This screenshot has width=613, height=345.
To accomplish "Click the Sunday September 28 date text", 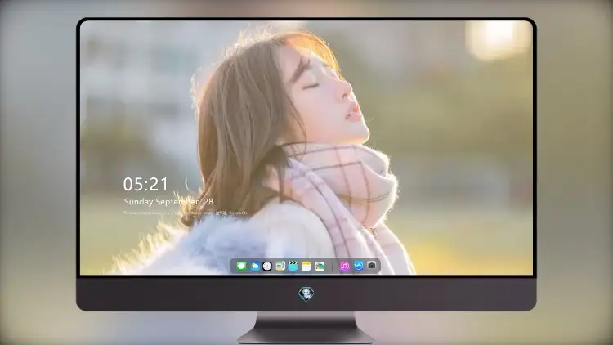I will pos(168,202).
